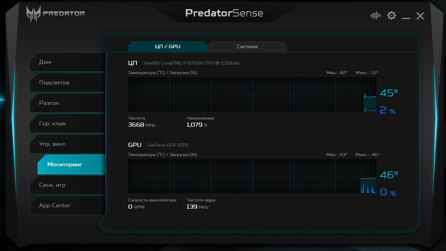Viewport: 446px width, 251px height.
Task: Click the 0 RPM fan speed value
Action: click(x=136, y=207)
